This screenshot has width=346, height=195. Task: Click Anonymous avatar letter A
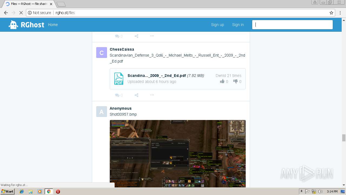click(x=102, y=112)
